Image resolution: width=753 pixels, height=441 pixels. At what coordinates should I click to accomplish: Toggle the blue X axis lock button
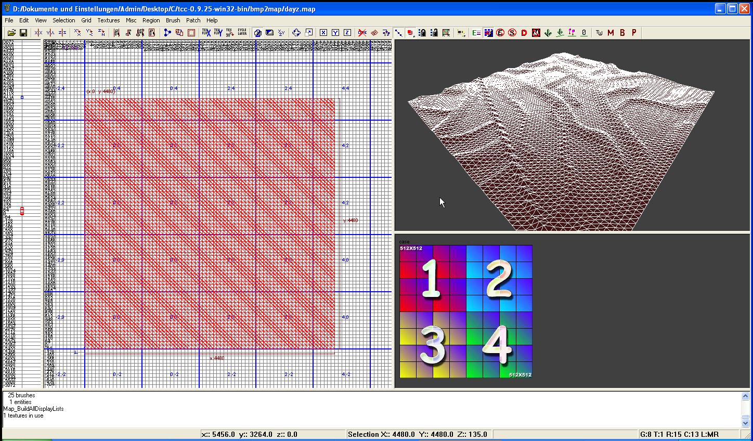[323, 33]
